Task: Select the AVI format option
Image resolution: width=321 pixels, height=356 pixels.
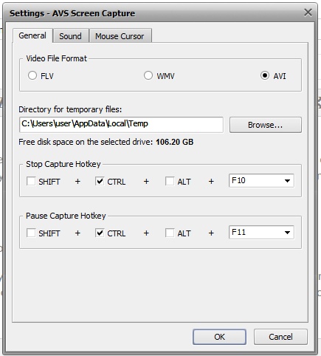Action: [265, 75]
